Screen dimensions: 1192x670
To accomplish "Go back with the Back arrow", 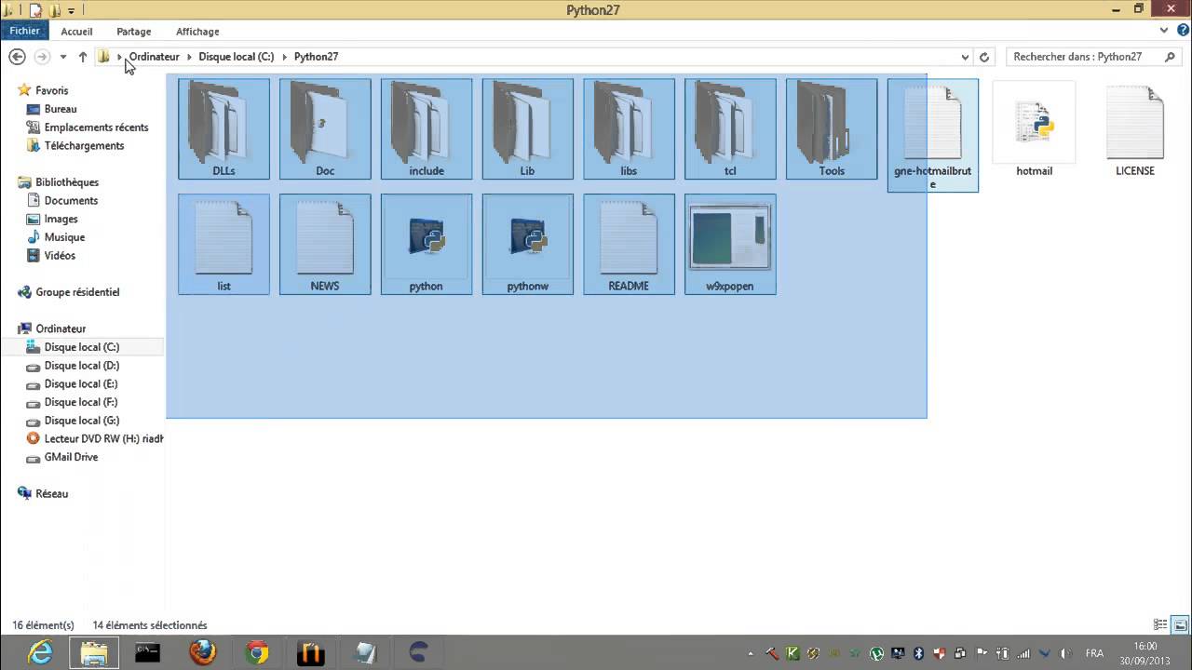I will click(x=17, y=57).
